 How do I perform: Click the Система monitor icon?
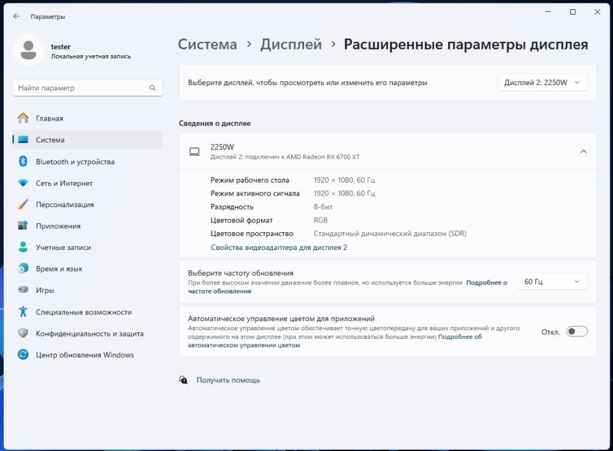(23, 140)
